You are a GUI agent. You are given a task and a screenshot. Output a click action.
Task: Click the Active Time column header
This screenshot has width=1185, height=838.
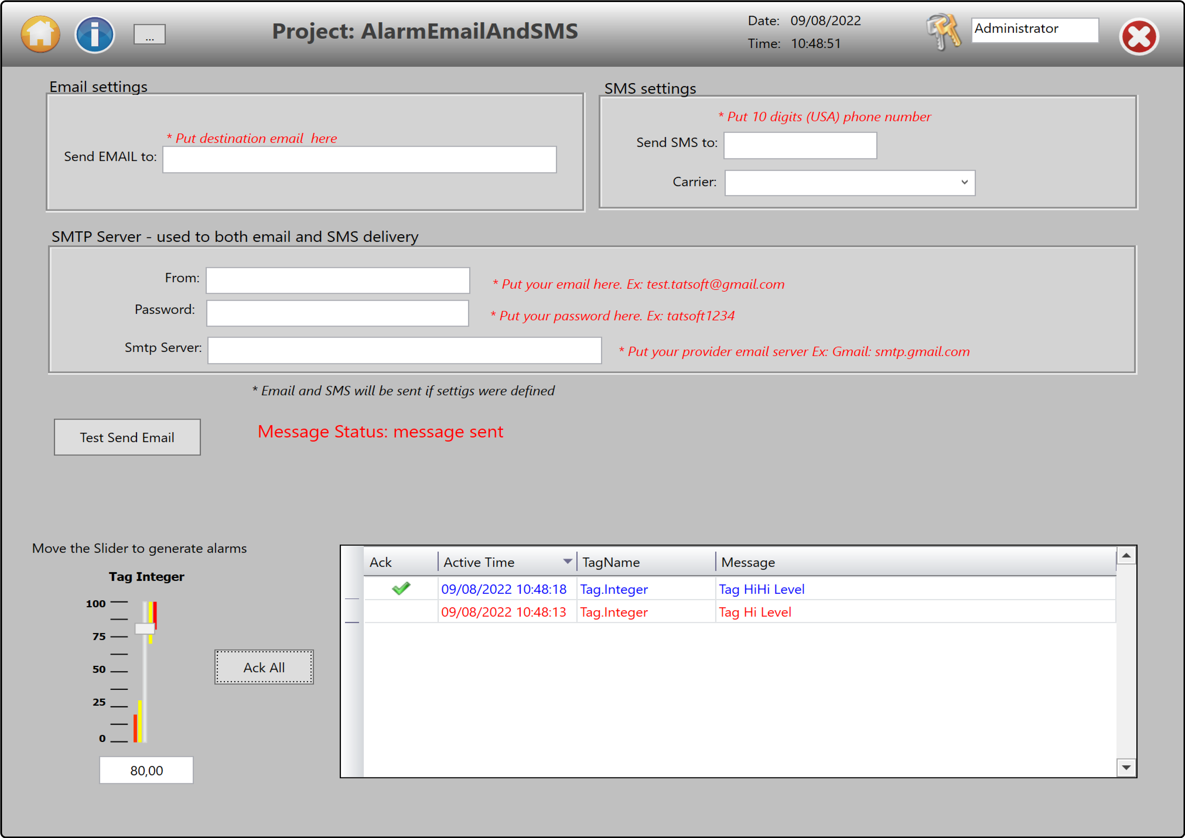(507, 562)
